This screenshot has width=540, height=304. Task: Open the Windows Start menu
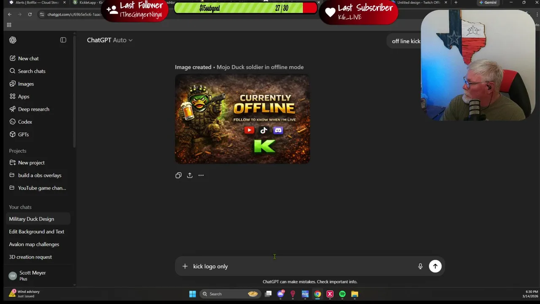[192, 294]
